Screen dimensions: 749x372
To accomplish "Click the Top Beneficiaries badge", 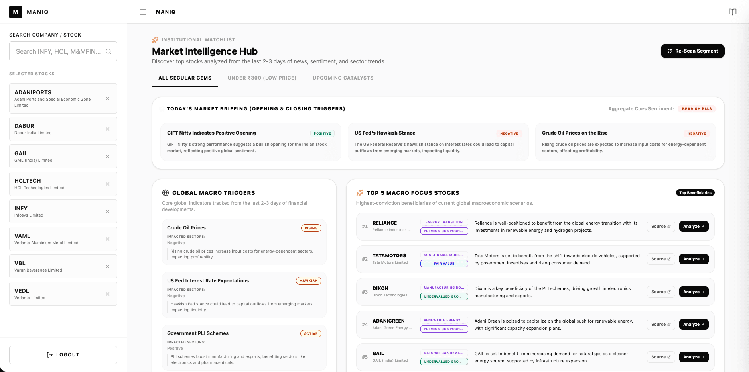I will click(x=695, y=193).
